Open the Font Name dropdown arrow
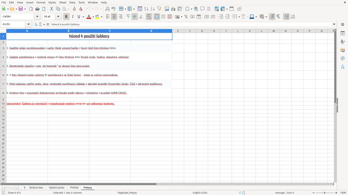The width and height of the screenshot is (348, 195). click(x=37, y=17)
